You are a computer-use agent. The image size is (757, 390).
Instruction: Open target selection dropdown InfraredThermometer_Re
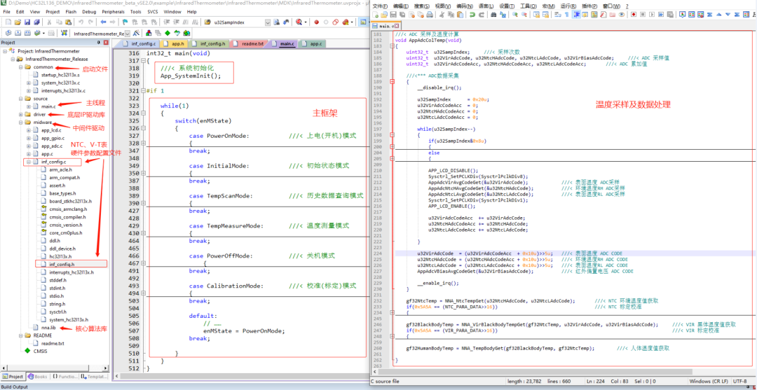[x=128, y=34]
